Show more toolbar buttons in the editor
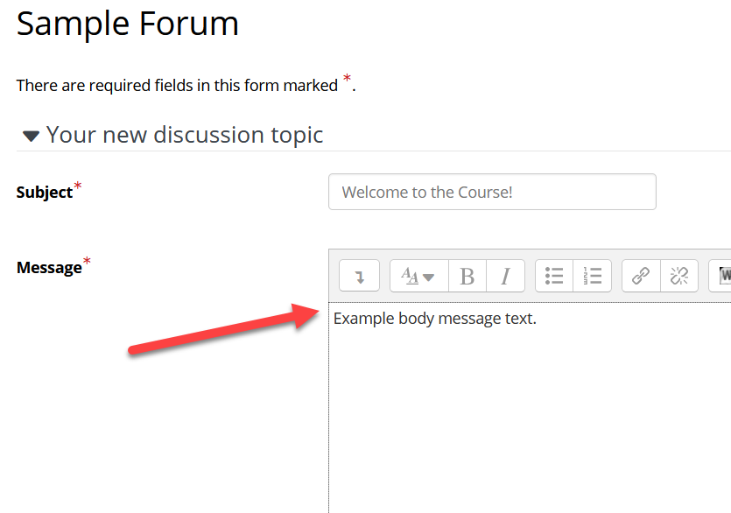This screenshot has height=513, width=731. 359,276
